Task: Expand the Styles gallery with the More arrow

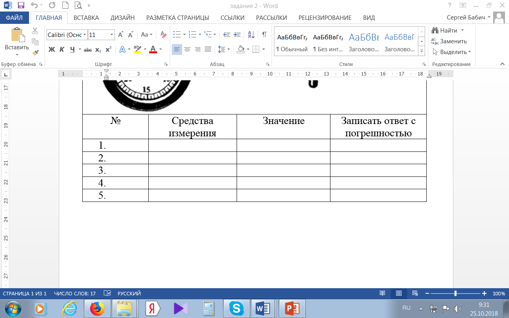Action: (422, 51)
